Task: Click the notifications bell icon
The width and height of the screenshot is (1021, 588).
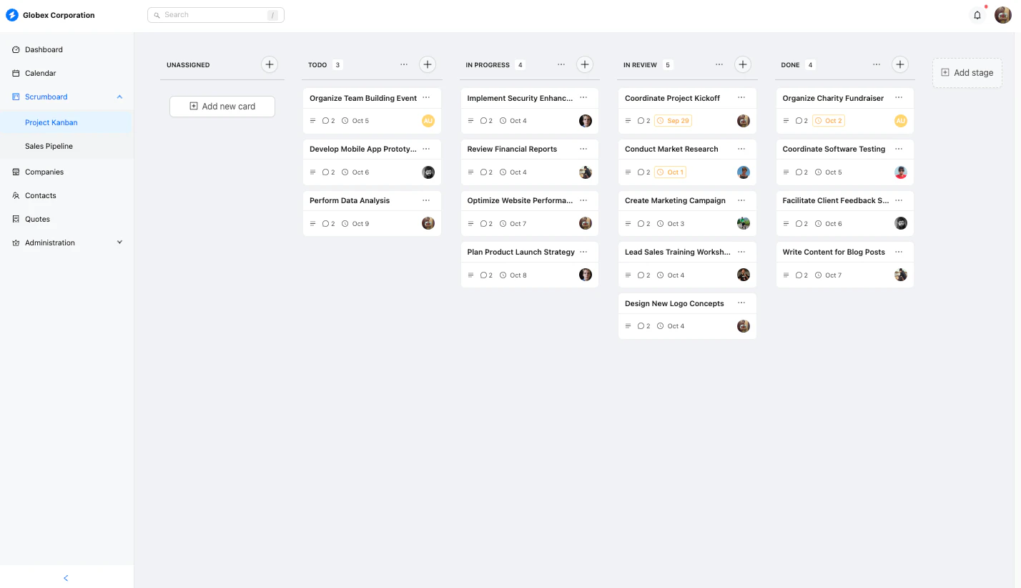Action: (x=977, y=14)
